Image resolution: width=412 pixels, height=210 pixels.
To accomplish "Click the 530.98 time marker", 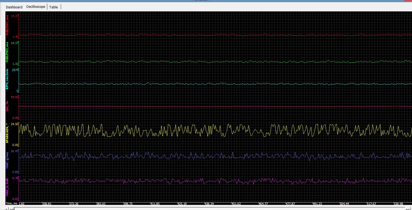I will point(398,204).
